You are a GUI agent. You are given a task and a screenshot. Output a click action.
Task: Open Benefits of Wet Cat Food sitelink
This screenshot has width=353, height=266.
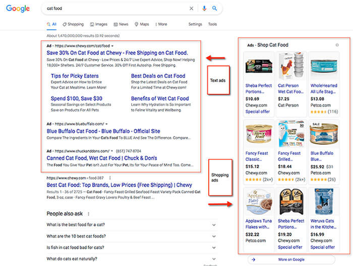coord(160,99)
